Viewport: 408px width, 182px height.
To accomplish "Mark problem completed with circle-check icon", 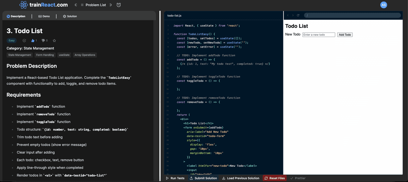I will point(24,41).
